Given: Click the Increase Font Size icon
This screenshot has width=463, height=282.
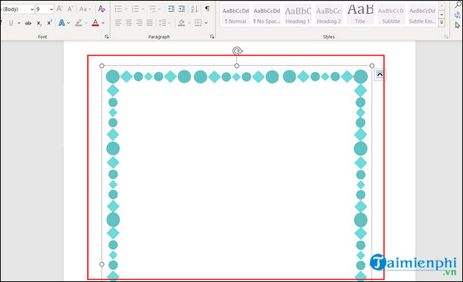Looking at the screenshot, I should click(x=60, y=9).
